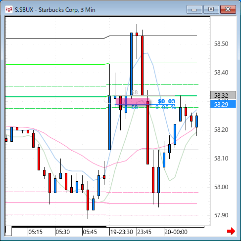The width and height of the screenshot is (241, 241).
Task: Minimize the Starbucks chart window
Action: (x=194, y=9)
